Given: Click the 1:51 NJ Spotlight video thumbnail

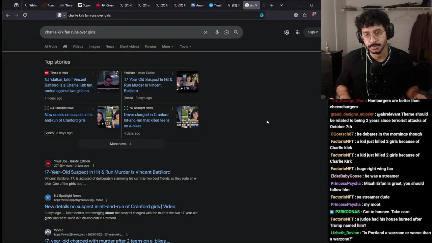Looking at the screenshot, I should coord(108,117).
